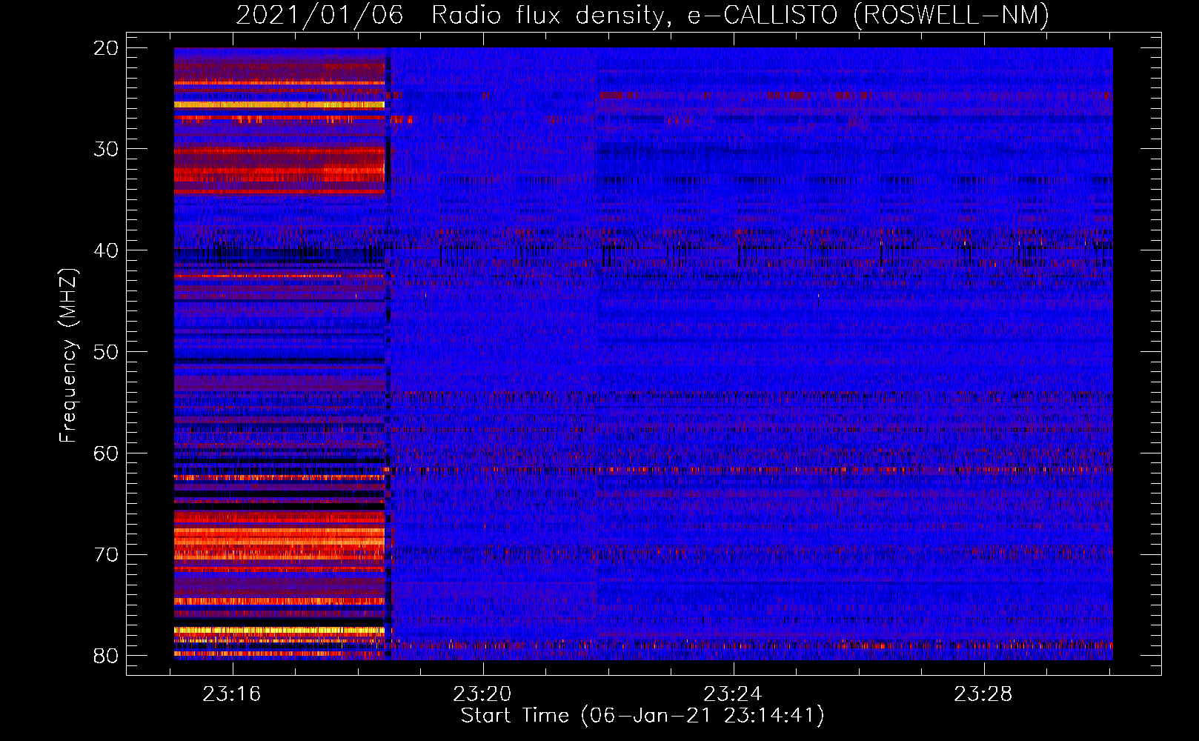Screen dimensions: 1199x741
Task: Click the 50 MHz frequency tick label
Action: 107,352
